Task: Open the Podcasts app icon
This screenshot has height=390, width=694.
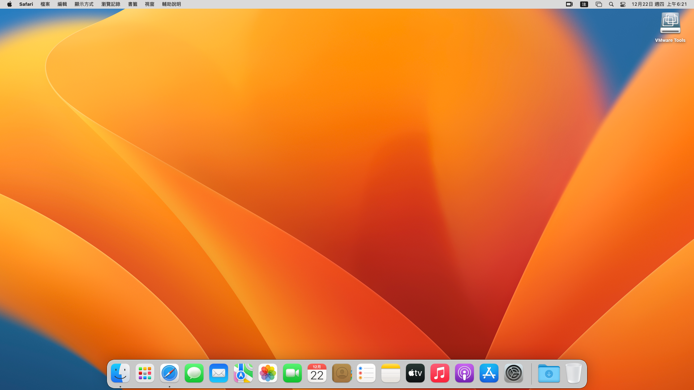Action: (x=464, y=373)
